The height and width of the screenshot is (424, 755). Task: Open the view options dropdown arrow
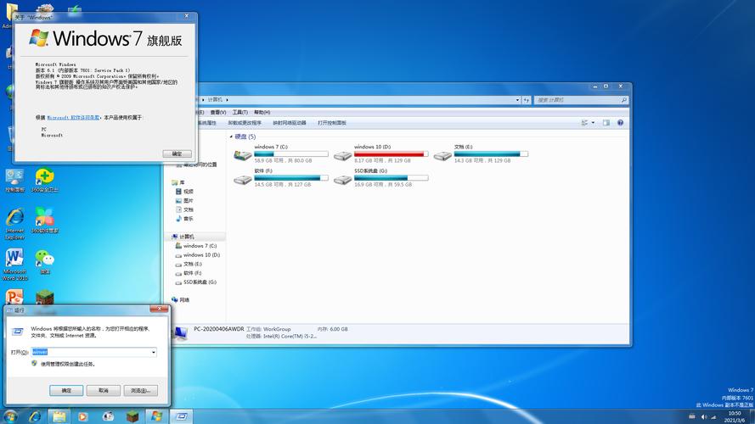click(x=593, y=123)
